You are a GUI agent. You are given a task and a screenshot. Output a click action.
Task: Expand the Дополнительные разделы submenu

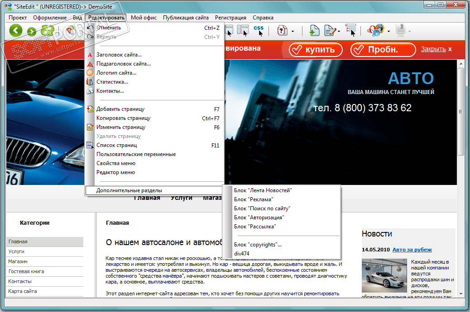click(x=154, y=190)
